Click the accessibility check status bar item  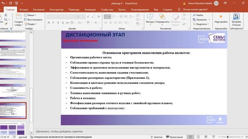click(x=61, y=137)
